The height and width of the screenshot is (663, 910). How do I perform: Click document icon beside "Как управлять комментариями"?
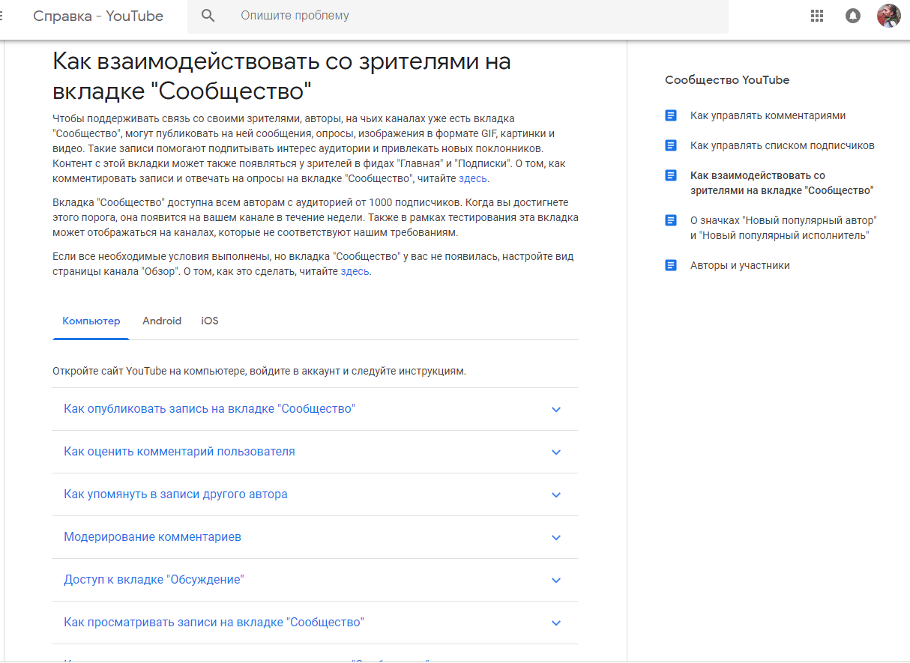click(671, 115)
